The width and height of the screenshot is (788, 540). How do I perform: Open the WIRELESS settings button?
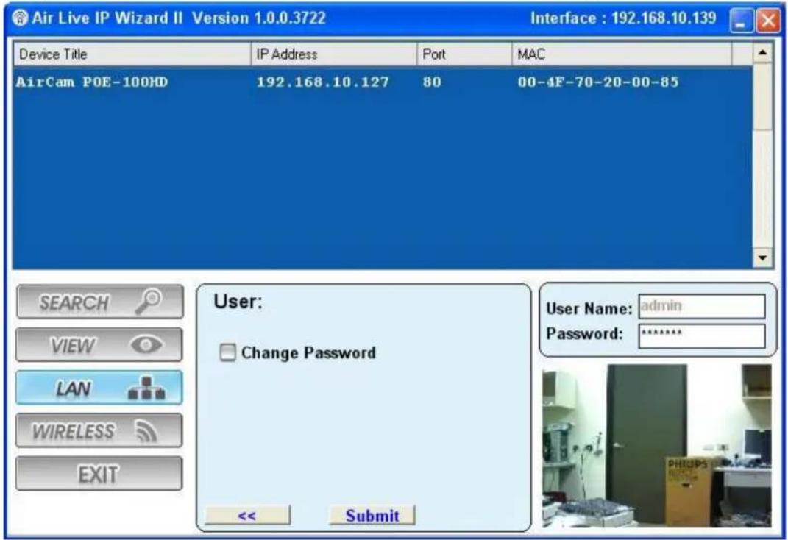click(99, 431)
